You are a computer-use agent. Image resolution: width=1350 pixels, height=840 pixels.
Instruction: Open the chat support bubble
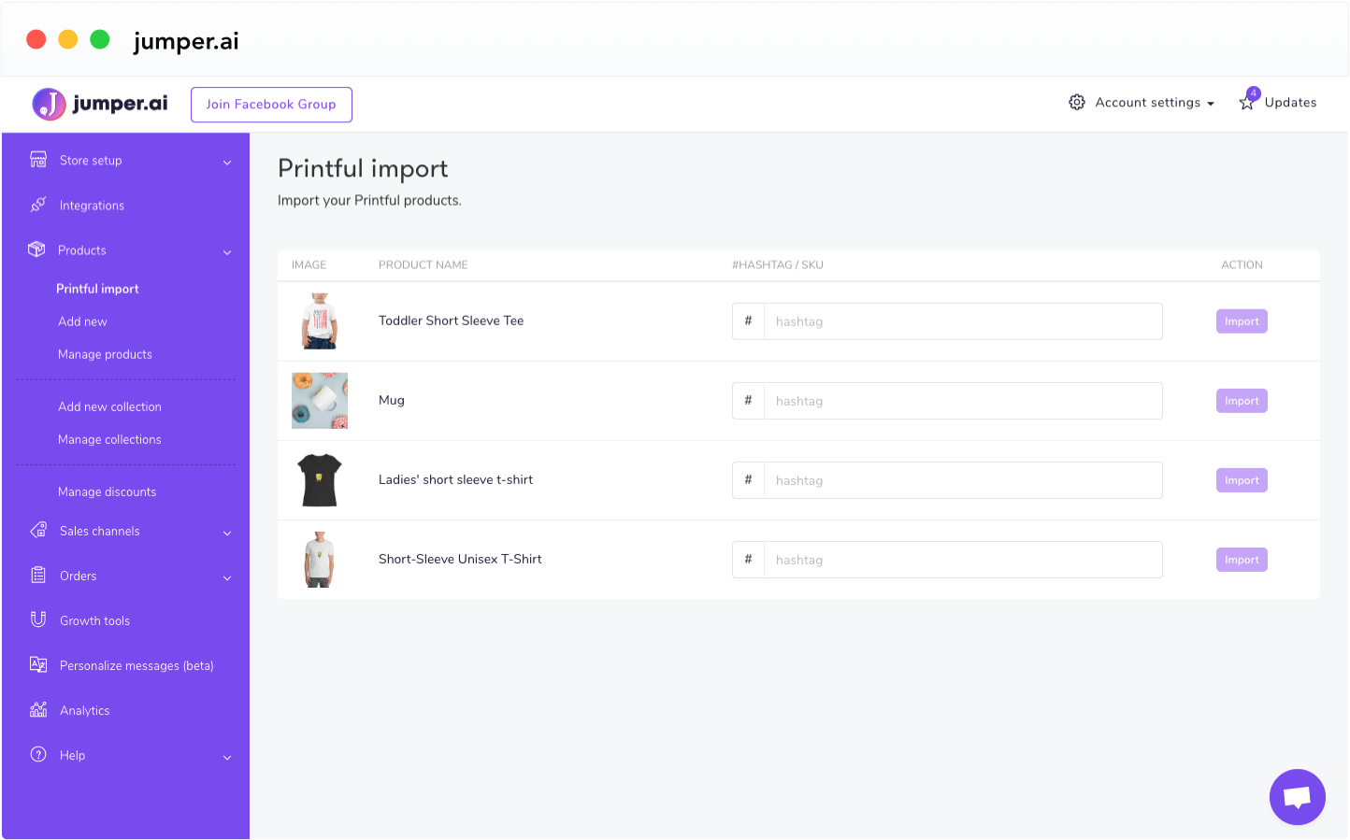click(x=1297, y=797)
